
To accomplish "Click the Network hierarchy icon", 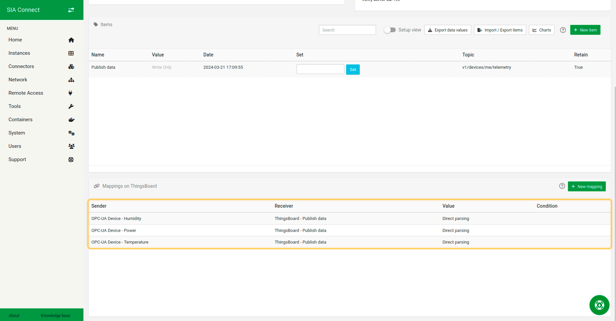I will pos(71,80).
